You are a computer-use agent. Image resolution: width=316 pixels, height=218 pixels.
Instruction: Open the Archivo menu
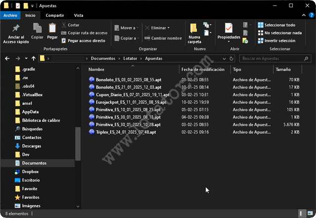pos(10,15)
